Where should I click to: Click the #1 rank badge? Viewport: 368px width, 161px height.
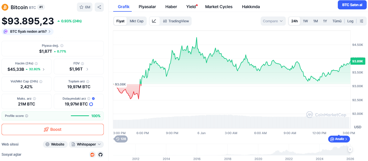coord(41,7)
